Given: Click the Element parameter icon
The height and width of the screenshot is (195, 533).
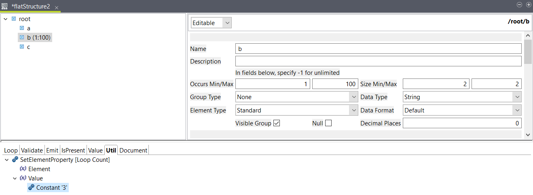Looking at the screenshot, I should [x=23, y=169].
